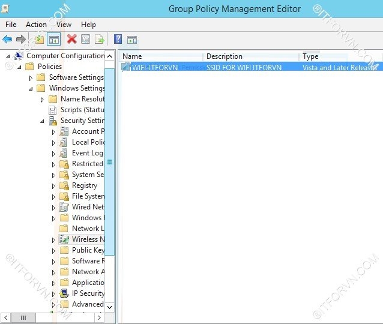Expand the Name Resolution Policy node
This screenshot has width=383, height=324.
(x=42, y=99)
